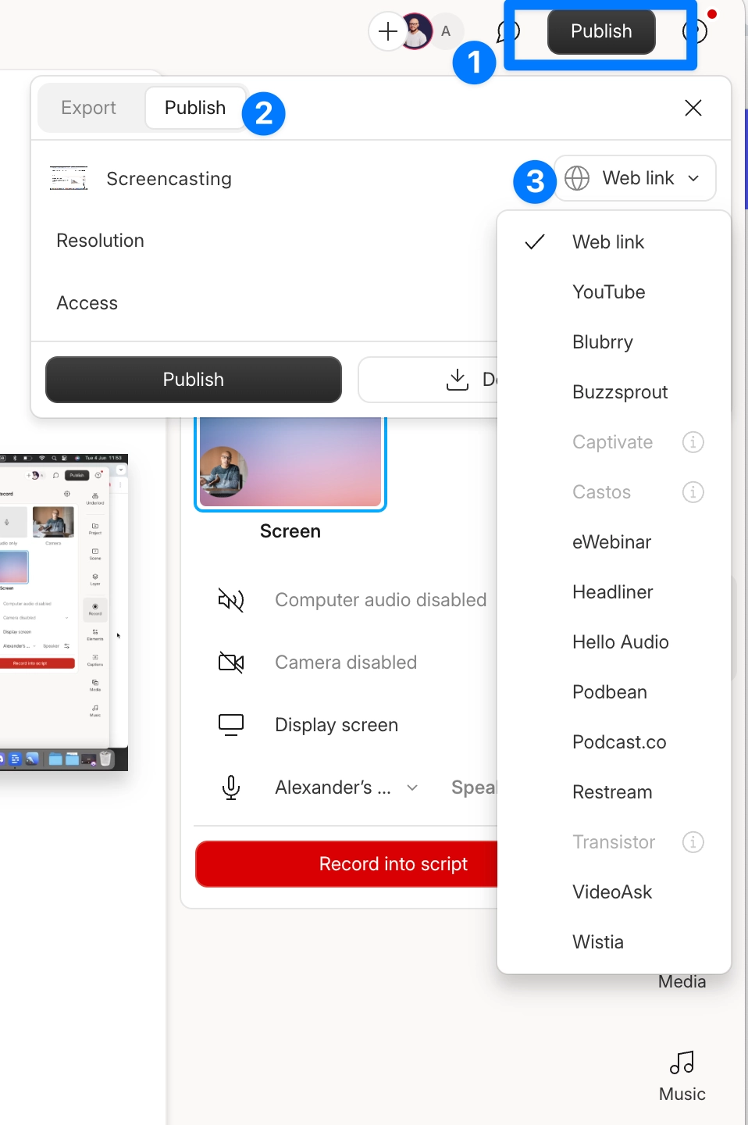The height and width of the screenshot is (1125, 748).
Task: Click the Screencasting project thumbnail
Action: 69,178
